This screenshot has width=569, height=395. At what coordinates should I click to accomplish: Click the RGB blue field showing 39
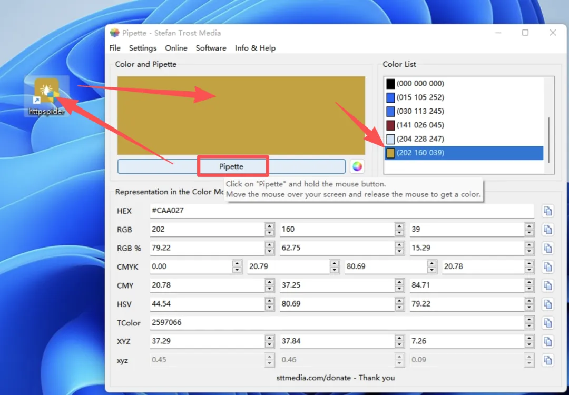[467, 230]
